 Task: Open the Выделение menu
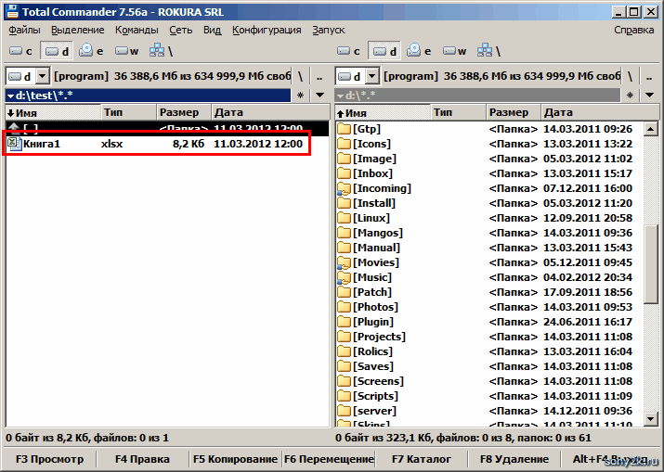pyautogui.click(x=77, y=30)
